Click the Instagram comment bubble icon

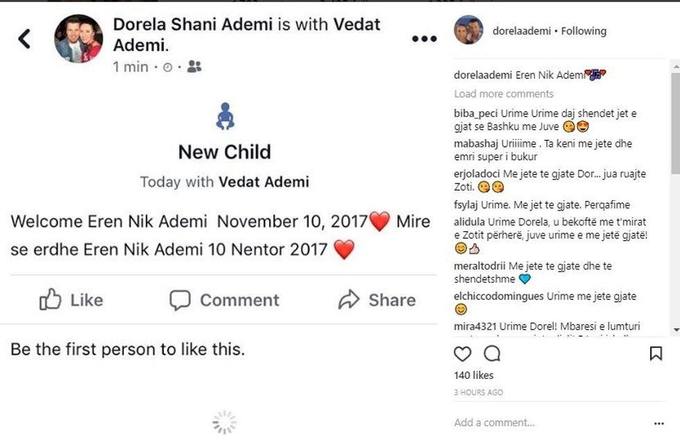coord(492,354)
